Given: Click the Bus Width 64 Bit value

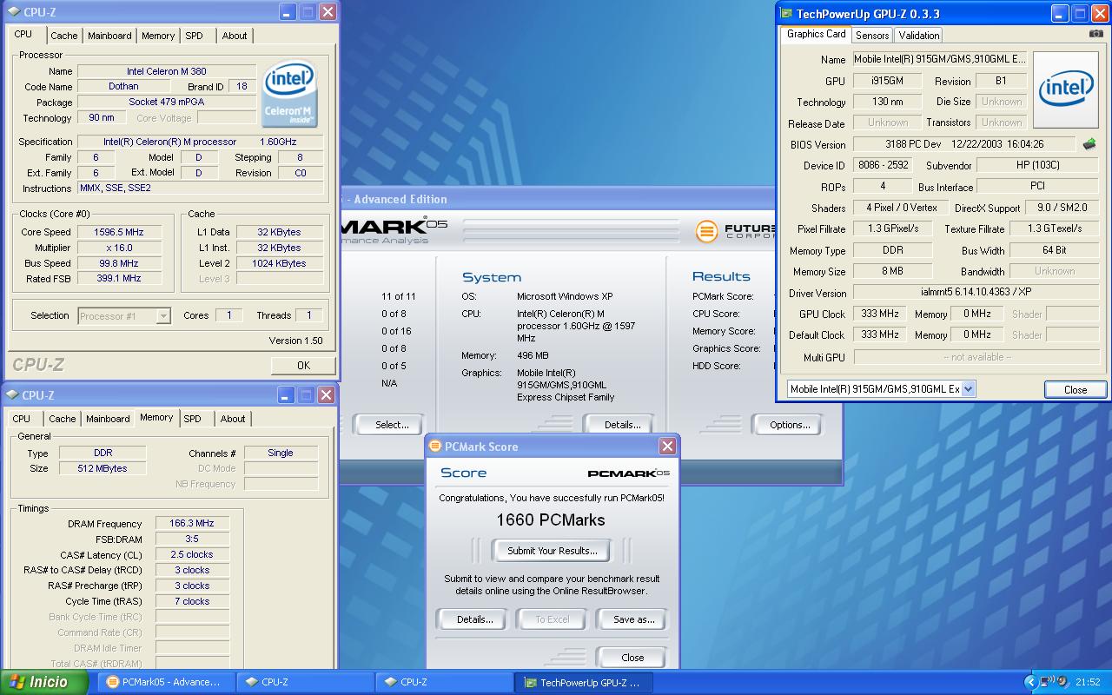Looking at the screenshot, I should (x=1055, y=250).
